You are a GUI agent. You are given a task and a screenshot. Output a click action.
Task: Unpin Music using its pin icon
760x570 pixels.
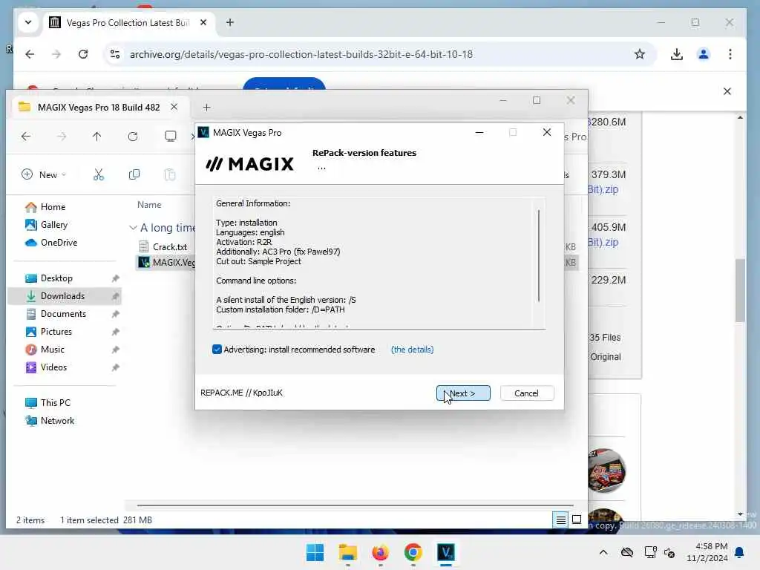[x=115, y=350]
